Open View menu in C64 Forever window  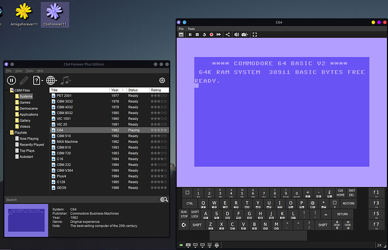[x=19, y=71]
